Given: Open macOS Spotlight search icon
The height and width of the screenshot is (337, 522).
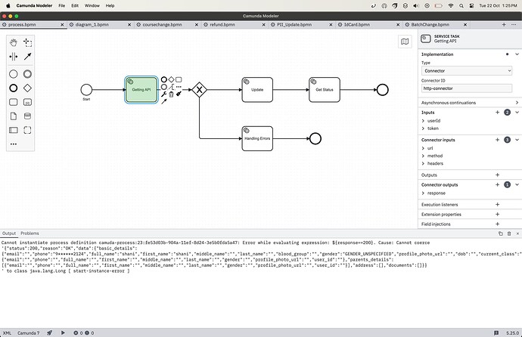Looking at the screenshot, I should [461, 5].
